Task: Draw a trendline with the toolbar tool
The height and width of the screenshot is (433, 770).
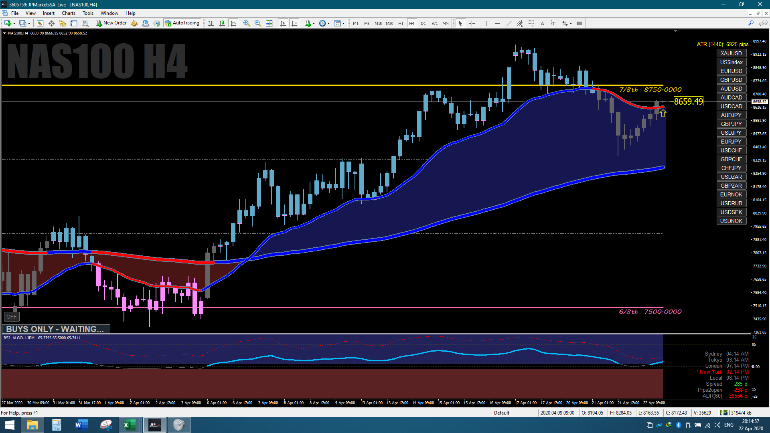Action: point(509,23)
